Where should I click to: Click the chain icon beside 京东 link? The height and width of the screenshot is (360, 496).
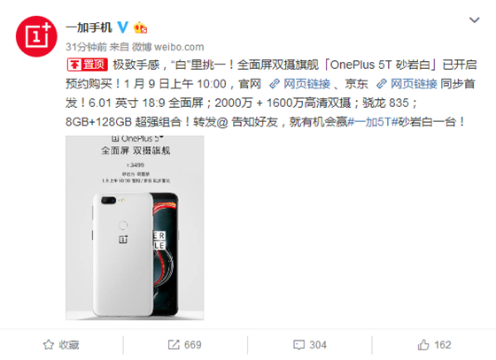pyautogui.click(x=382, y=84)
